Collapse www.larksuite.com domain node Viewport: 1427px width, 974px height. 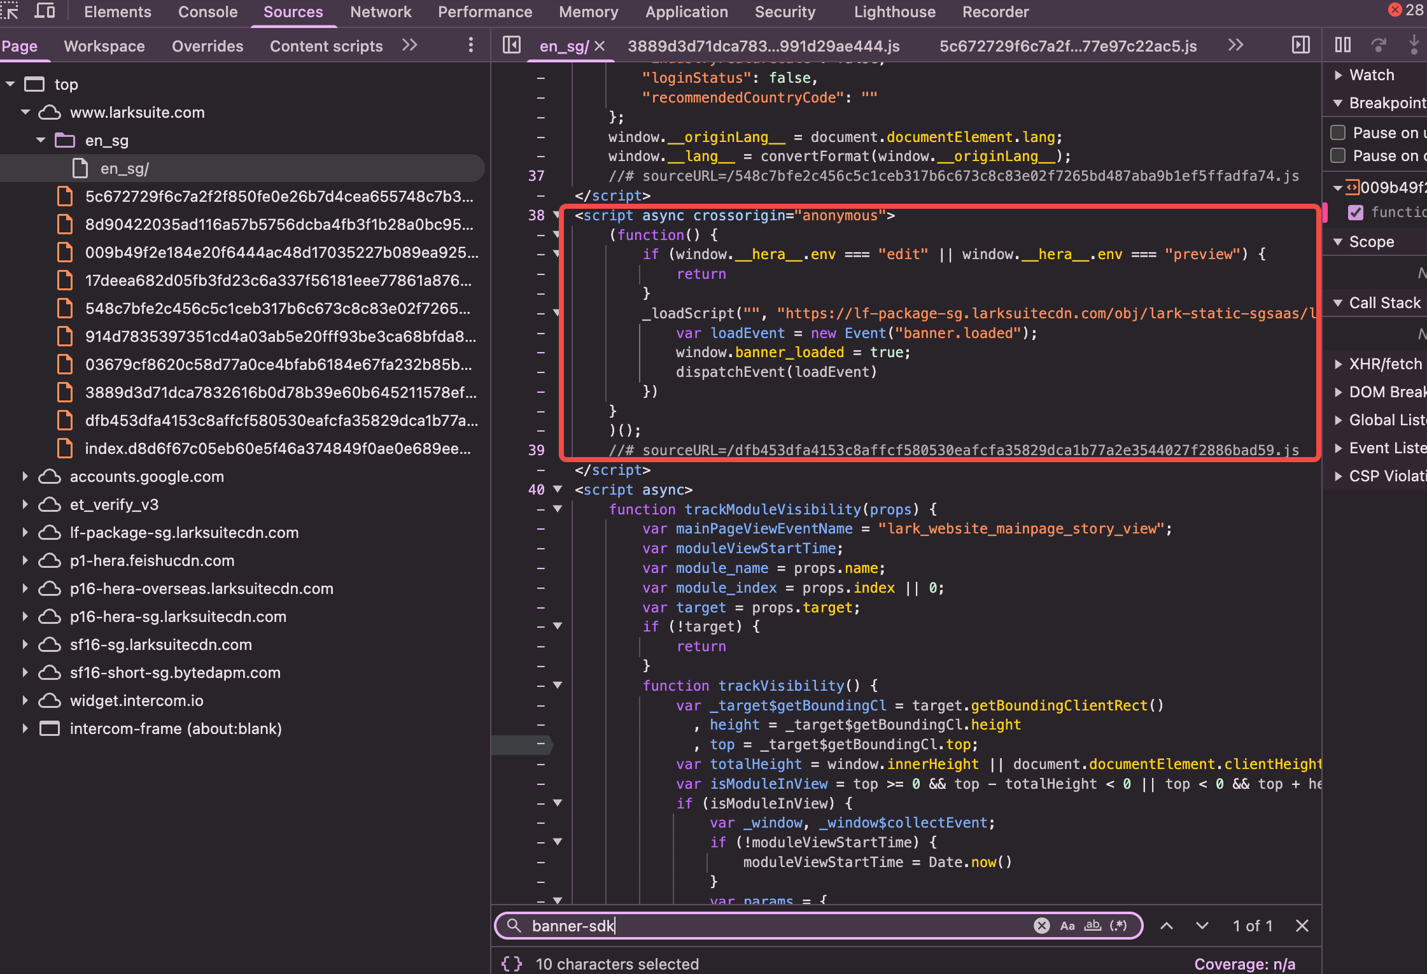(25, 112)
